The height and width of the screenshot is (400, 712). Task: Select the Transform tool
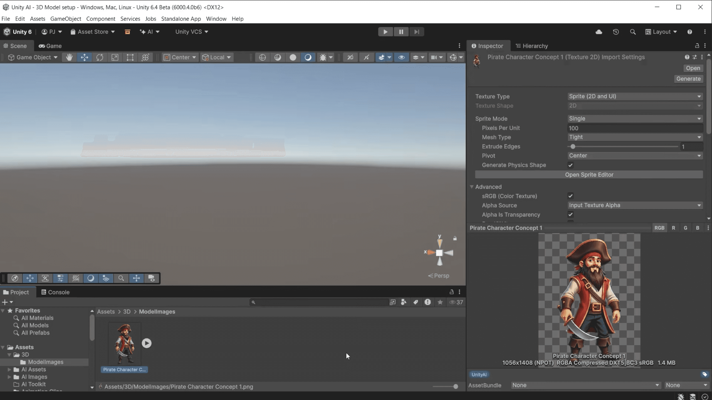tap(145, 57)
